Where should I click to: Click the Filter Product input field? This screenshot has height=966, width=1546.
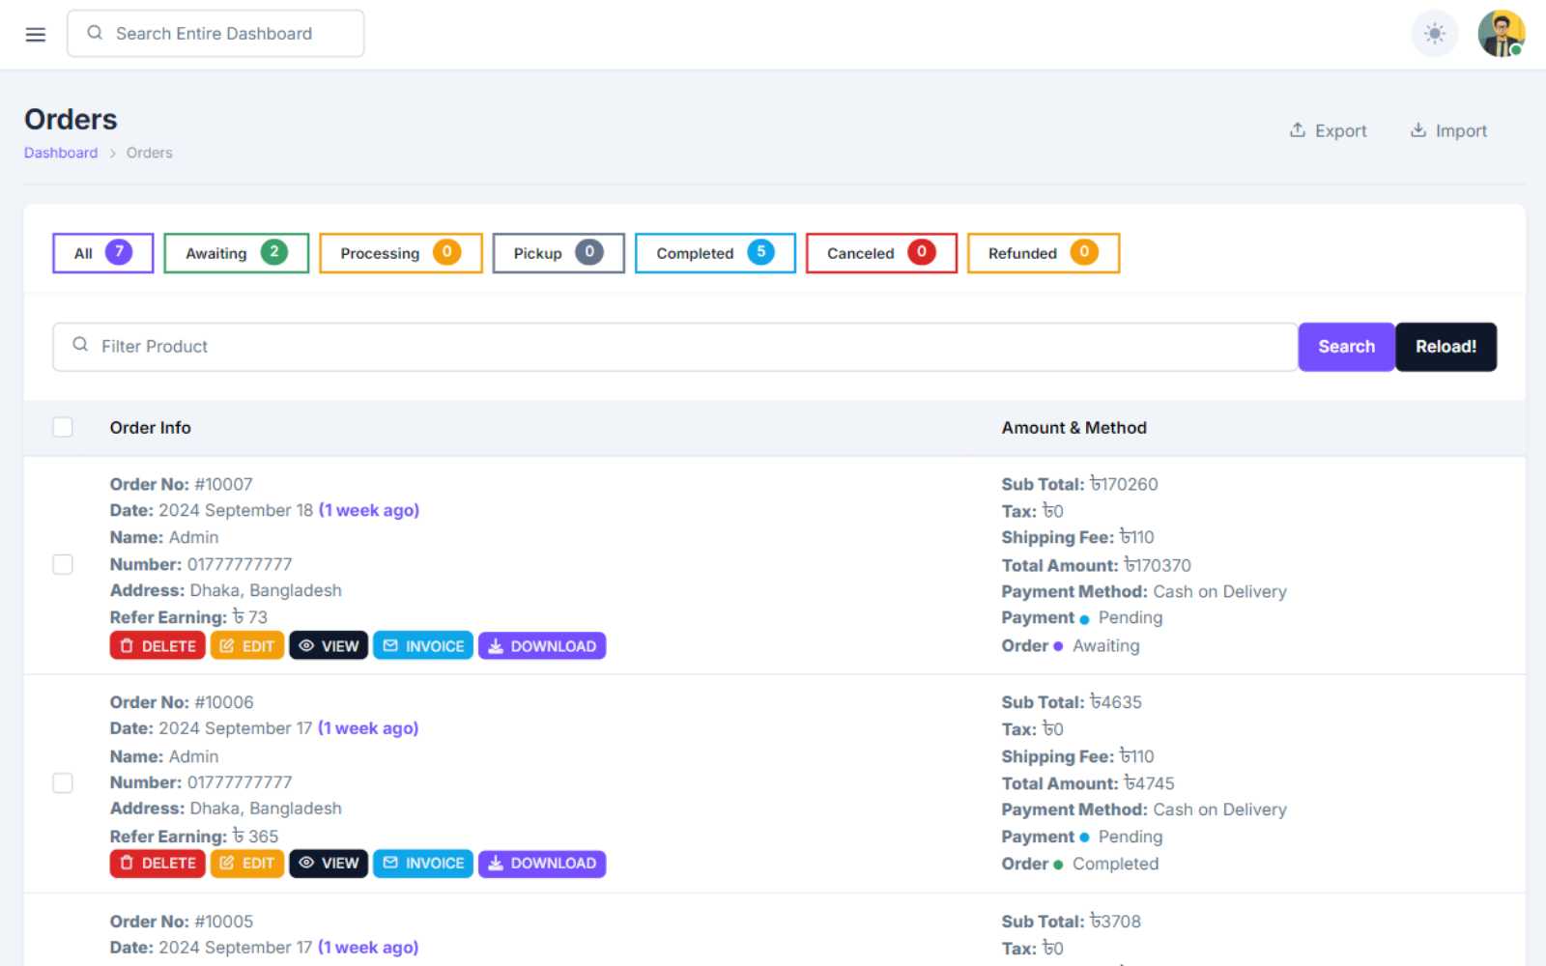(674, 347)
